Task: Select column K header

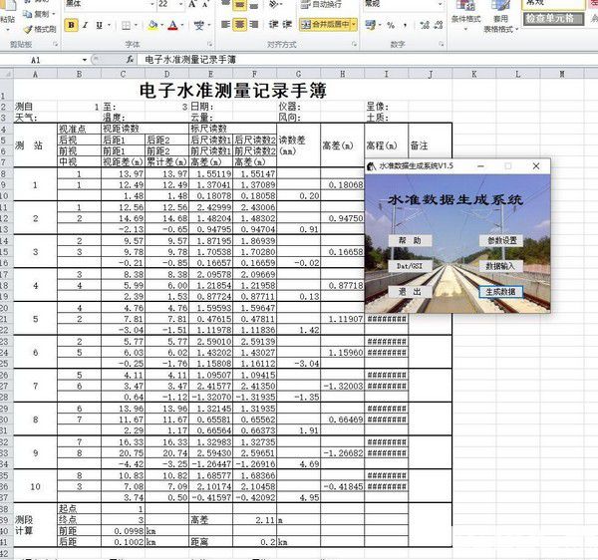Action: coord(474,74)
